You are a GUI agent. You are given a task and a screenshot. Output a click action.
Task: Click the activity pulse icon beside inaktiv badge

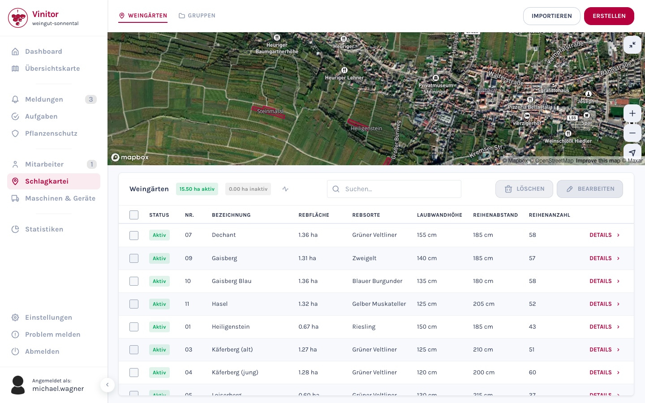(x=285, y=189)
